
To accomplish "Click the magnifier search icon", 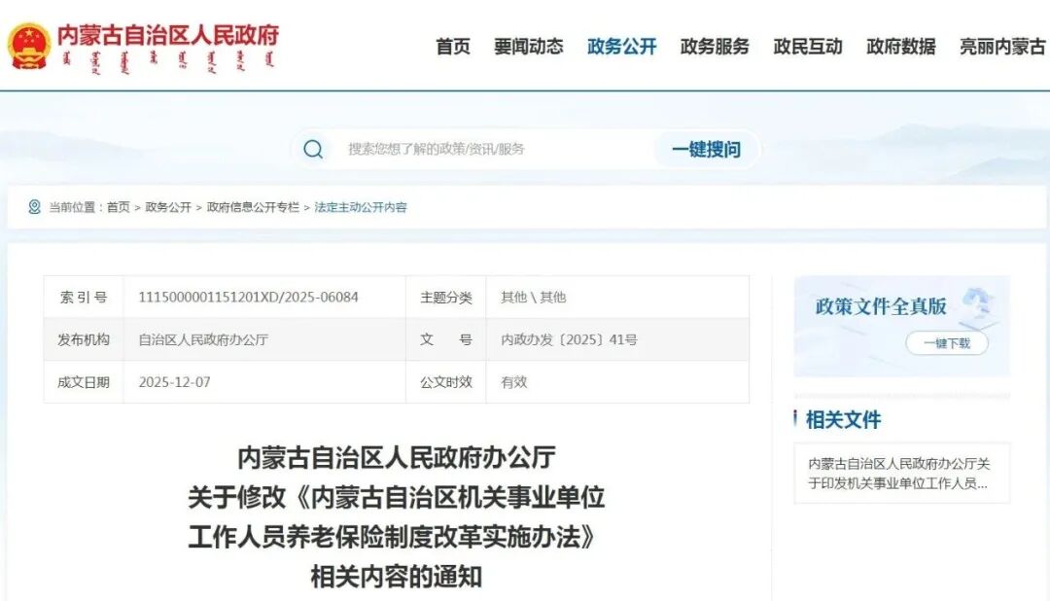I will click(x=313, y=149).
